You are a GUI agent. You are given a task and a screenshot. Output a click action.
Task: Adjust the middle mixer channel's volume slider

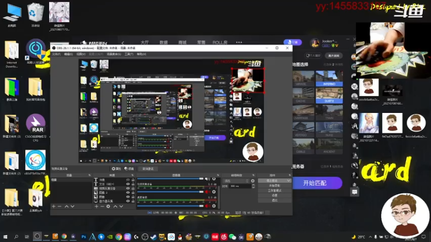[x=170, y=192]
